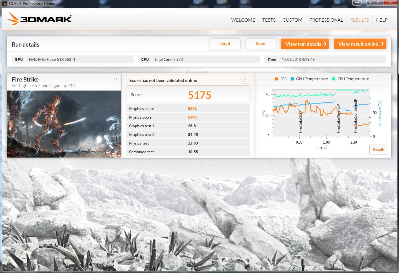
Task: Select the overall score value 5175
Action: point(199,95)
